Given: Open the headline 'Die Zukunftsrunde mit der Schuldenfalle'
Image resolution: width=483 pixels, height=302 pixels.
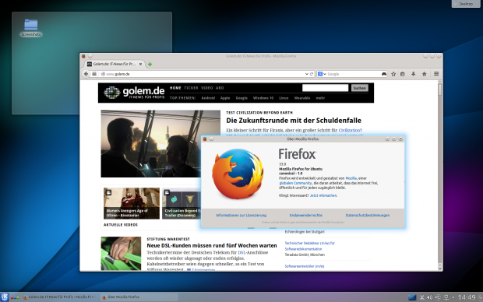Looking at the screenshot, I should click(x=294, y=121).
